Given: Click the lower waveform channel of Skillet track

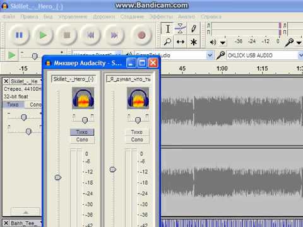Looking at the screenshot, I should (232, 182).
